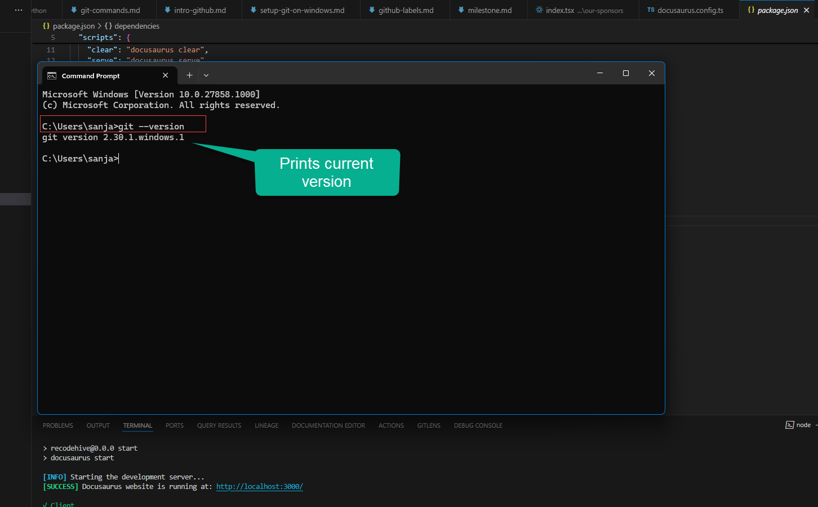Switch to intro-github.md tab
The width and height of the screenshot is (818, 507).
tap(199, 10)
